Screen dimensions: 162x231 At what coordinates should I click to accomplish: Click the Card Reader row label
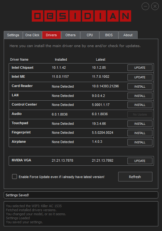tap(22, 86)
